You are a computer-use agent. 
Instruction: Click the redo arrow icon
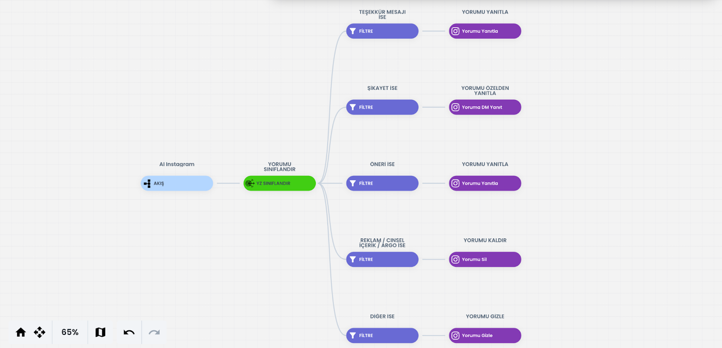[154, 333]
